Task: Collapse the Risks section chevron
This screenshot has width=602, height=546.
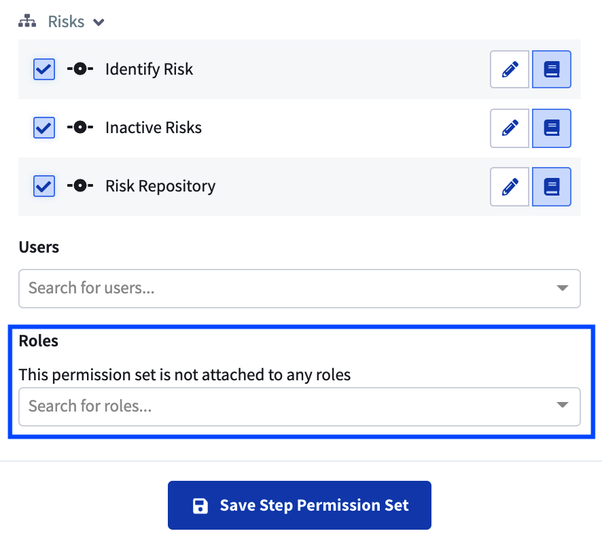Action: (99, 22)
